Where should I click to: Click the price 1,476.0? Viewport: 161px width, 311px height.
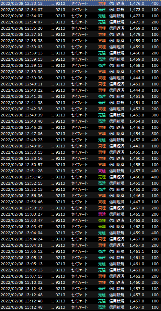coord(137,3)
